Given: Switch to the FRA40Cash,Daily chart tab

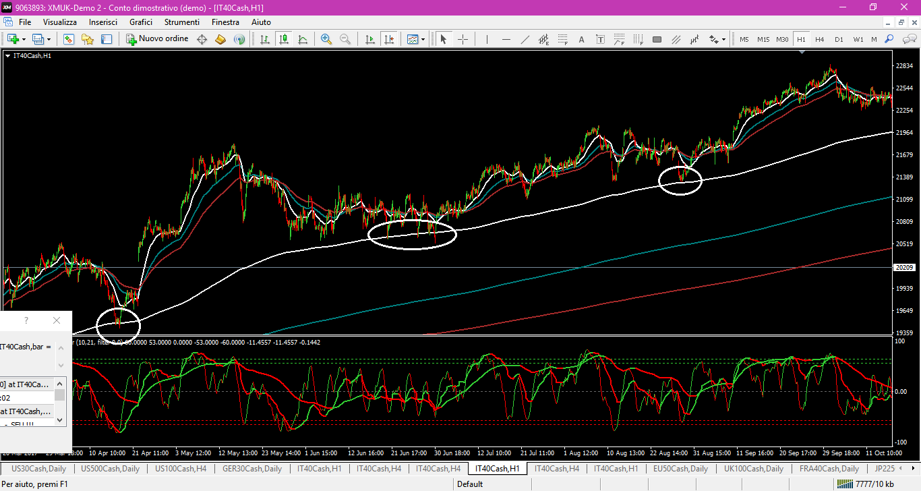Looking at the screenshot, I should (829, 468).
